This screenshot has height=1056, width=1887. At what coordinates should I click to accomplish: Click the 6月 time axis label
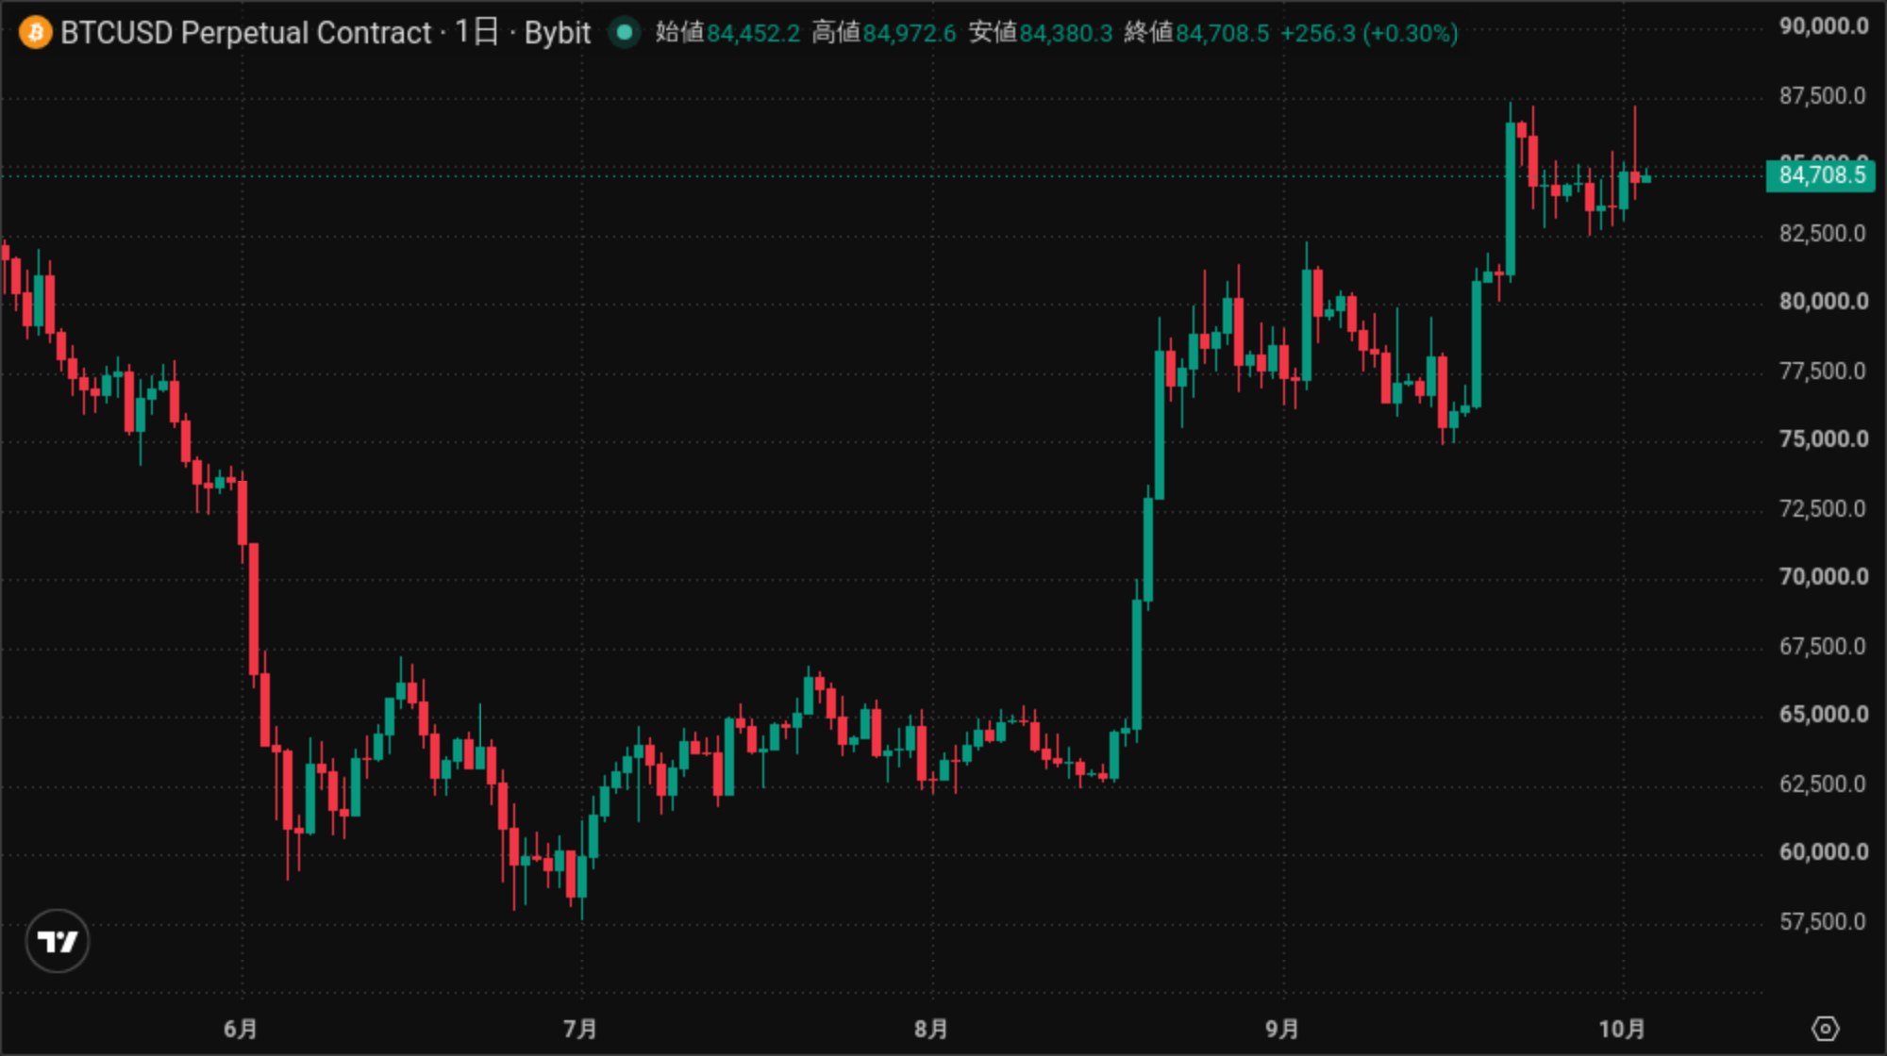[x=241, y=1029]
